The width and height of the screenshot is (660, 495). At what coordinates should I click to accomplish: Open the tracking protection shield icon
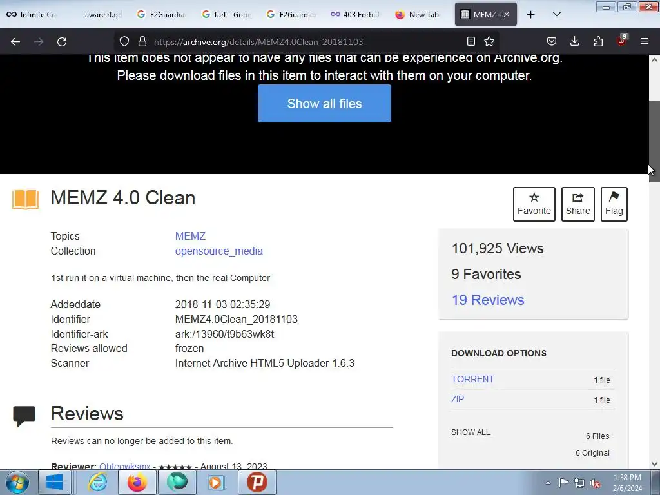coord(124,42)
